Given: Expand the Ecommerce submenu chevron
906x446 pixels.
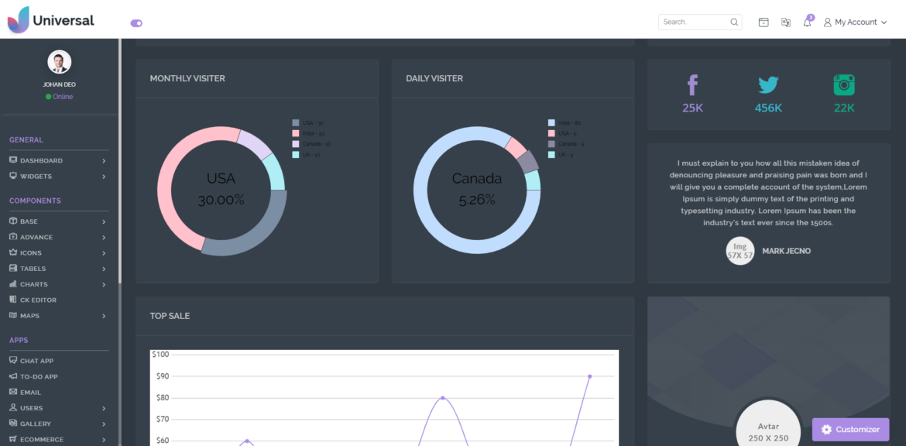Looking at the screenshot, I should tap(103, 439).
